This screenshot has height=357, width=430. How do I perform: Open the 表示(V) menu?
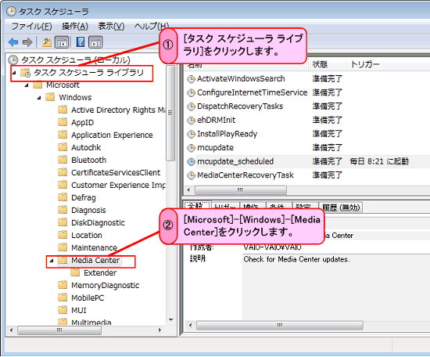pos(111,27)
